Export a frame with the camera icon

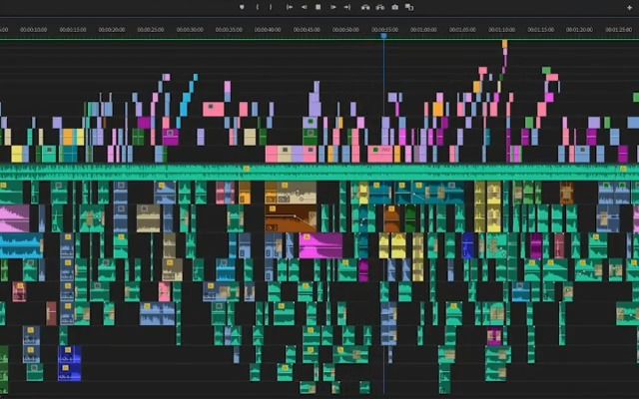[395, 7]
